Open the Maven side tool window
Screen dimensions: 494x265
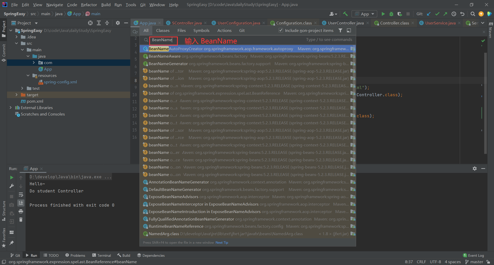pos(490,30)
